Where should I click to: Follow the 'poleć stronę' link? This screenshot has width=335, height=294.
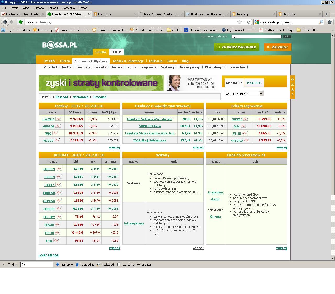pyautogui.click(x=49, y=255)
